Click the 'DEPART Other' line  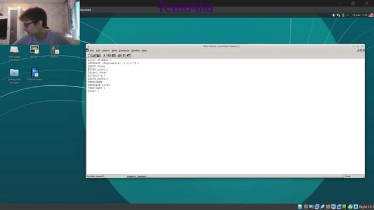pos(98,72)
